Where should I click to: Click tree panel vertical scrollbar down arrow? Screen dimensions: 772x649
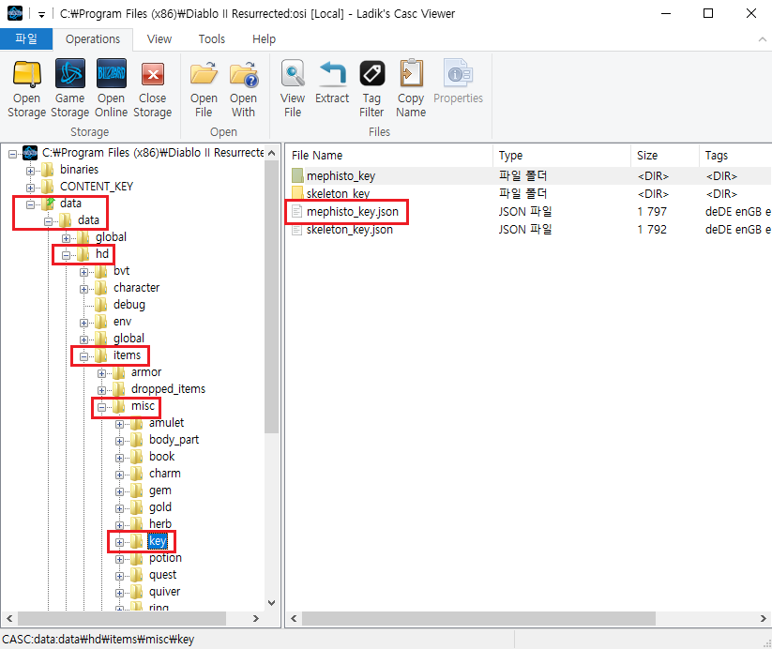pos(271,603)
